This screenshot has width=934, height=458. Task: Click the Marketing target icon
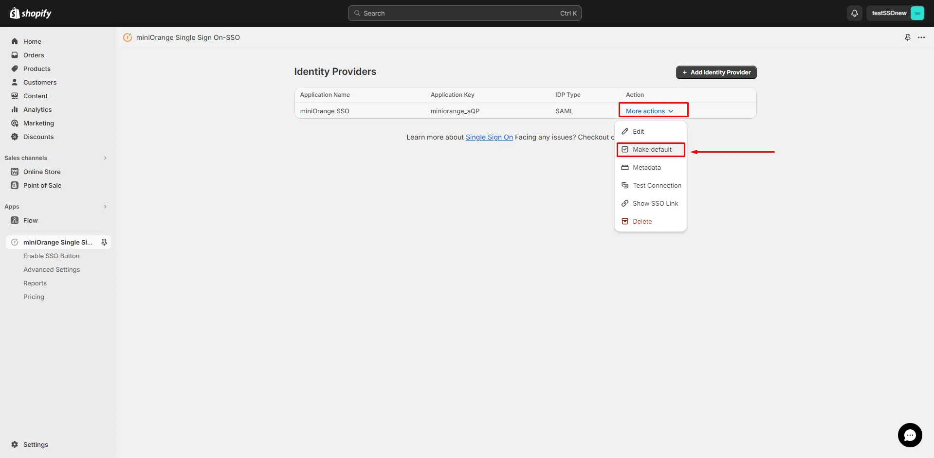coord(15,123)
